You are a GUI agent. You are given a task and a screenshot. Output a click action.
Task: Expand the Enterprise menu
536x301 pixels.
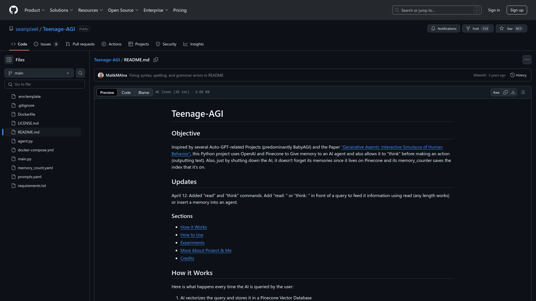point(156,10)
